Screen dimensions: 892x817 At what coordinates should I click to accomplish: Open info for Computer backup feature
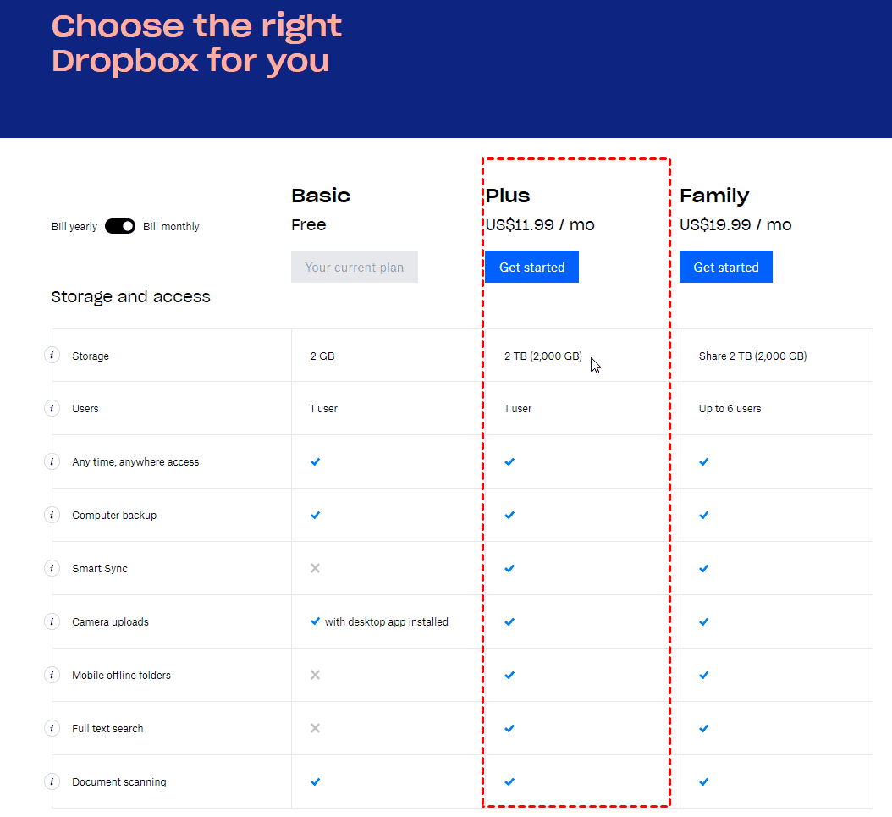tap(52, 515)
